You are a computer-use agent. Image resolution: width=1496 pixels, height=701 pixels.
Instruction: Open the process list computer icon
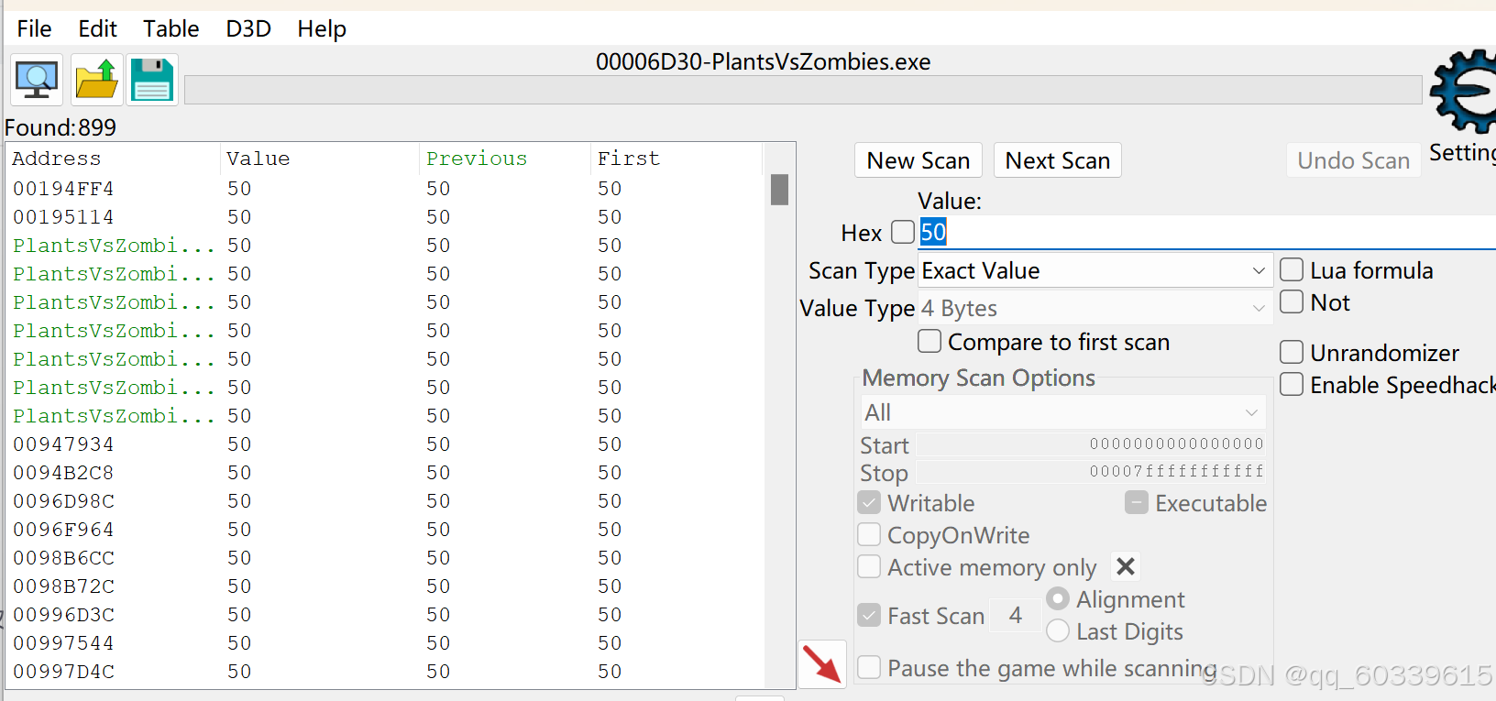37,80
